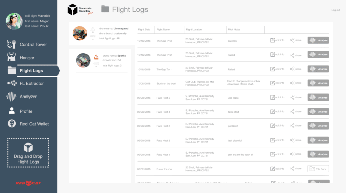This screenshot has height=193, width=346.
Task: Click the Red Cat logo
Action: 28,183
